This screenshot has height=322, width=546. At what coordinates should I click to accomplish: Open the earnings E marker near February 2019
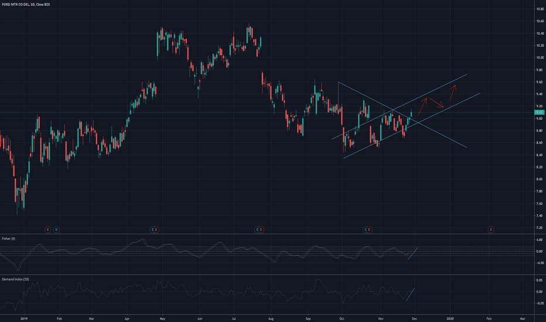click(47, 229)
